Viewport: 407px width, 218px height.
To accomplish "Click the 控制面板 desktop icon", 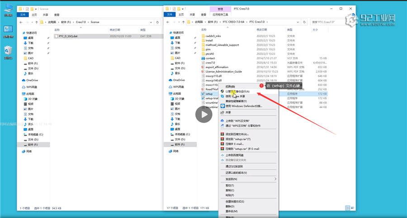I will (8, 32).
